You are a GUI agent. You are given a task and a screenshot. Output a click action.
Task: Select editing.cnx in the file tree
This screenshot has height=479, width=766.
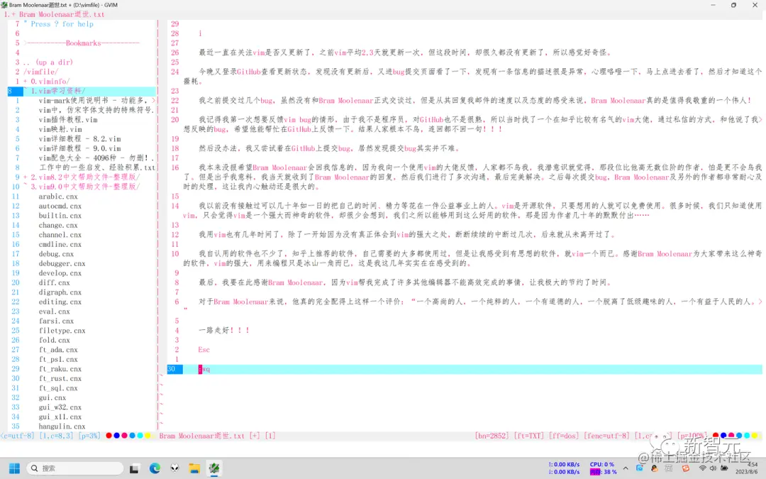tap(60, 302)
